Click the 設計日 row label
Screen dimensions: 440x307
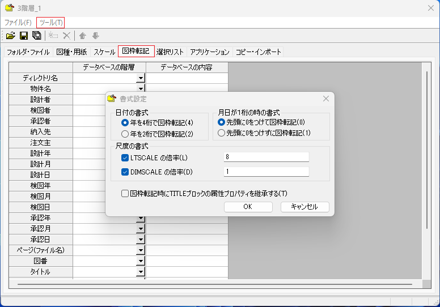point(41,175)
